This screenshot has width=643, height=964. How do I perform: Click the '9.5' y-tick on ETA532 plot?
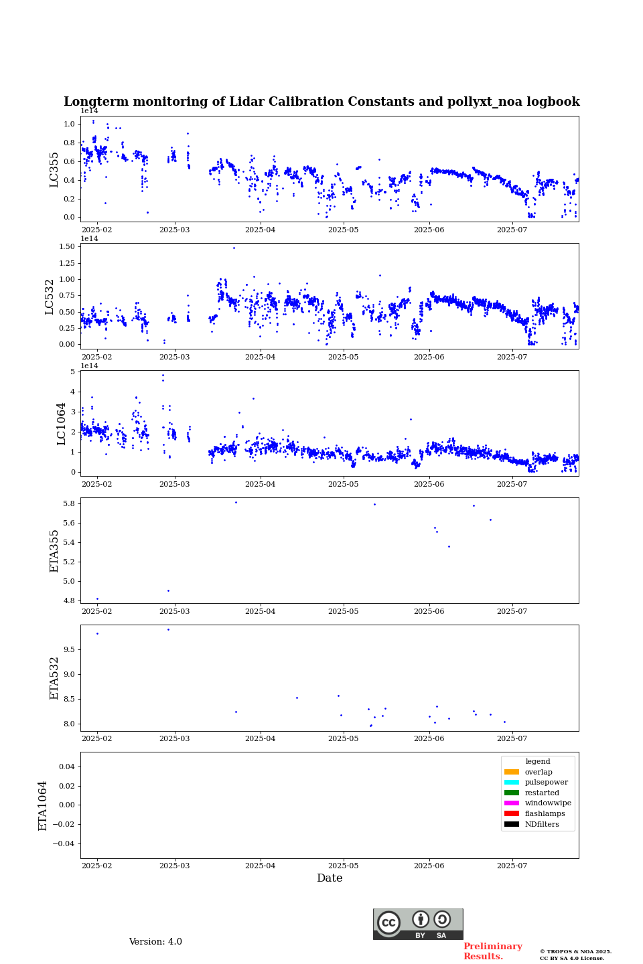tap(69, 649)
